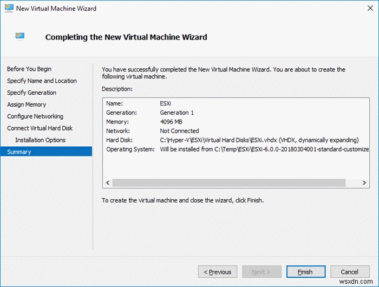Select Connect Virtual Hard Disk step
The image size is (379, 287).
click(x=40, y=128)
